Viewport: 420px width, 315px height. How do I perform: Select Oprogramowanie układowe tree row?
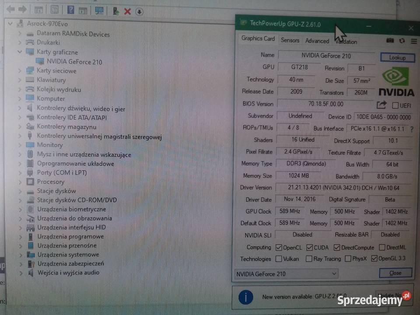tap(76, 163)
